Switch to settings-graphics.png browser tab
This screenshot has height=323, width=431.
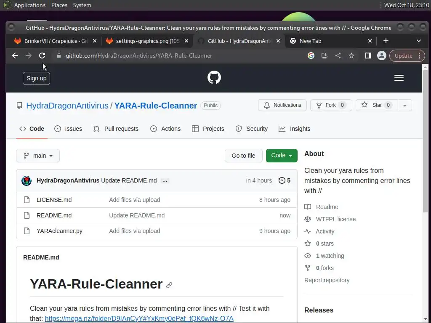coord(147,41)
